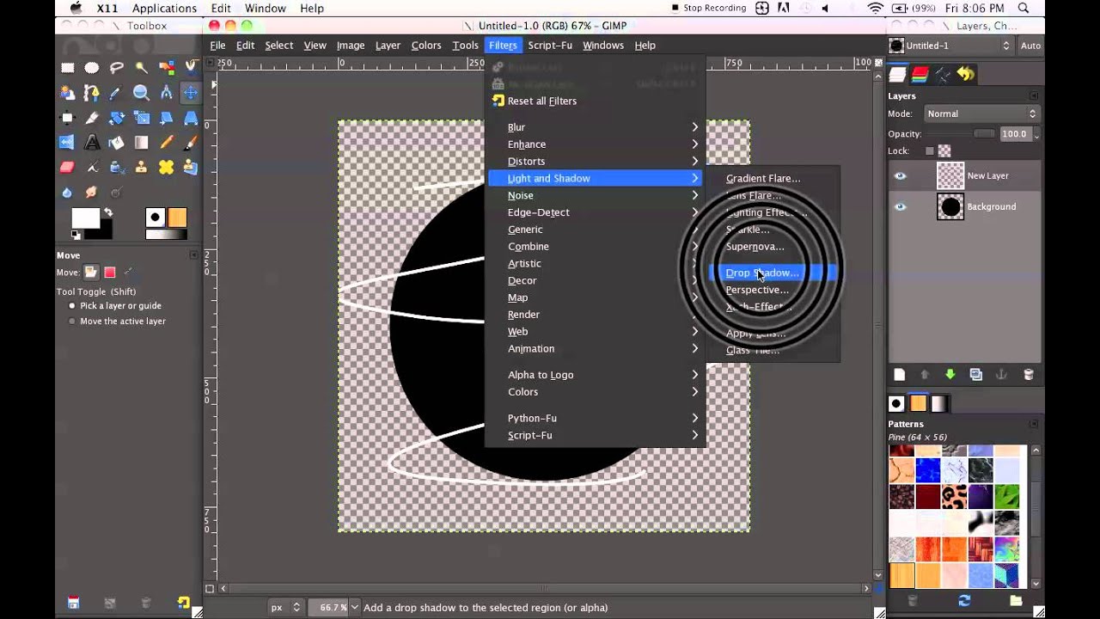
Task: Choose Supernova filter
Action: (773, 247)
